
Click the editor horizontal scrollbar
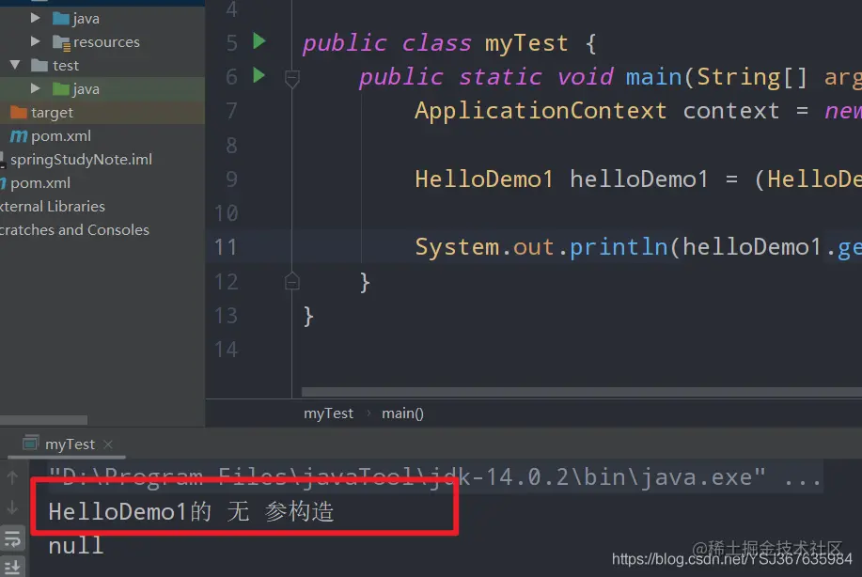click(x=582, y=392)
